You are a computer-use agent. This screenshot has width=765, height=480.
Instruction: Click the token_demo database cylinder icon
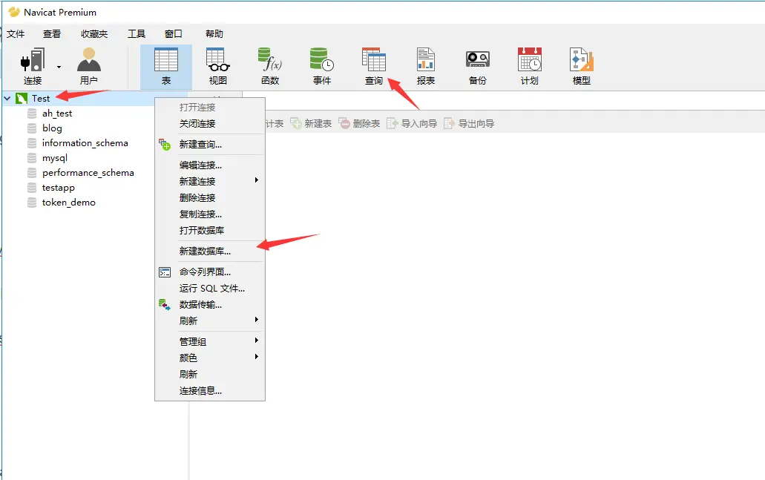(x=32, y=203)
